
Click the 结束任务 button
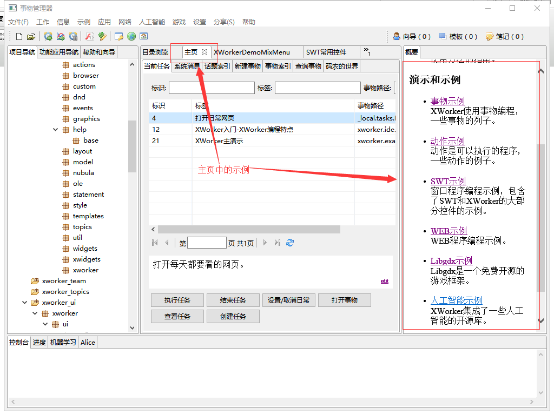[x=233, y=300]
